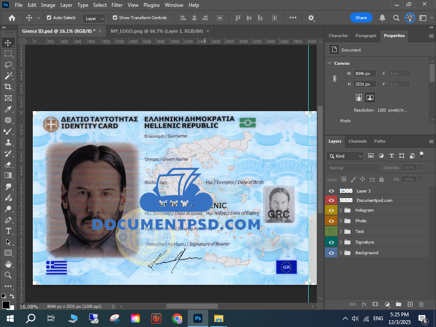Pick the Eyedropper tool
The height and width of the screenshot is (327, 436).
coord(8,109)
